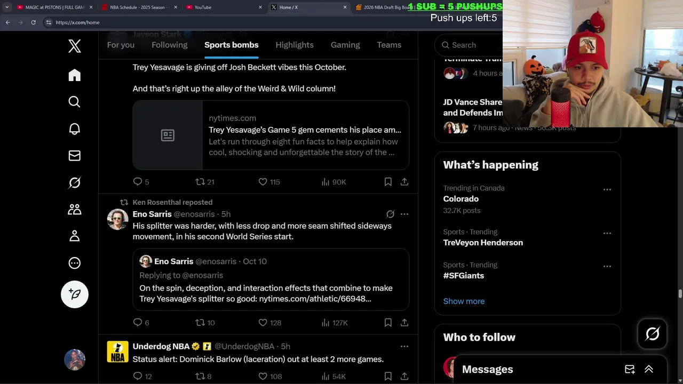Open Eno Sarris profile name link
The height and width of the screenshot is (384, 683).
pos(152,214)
